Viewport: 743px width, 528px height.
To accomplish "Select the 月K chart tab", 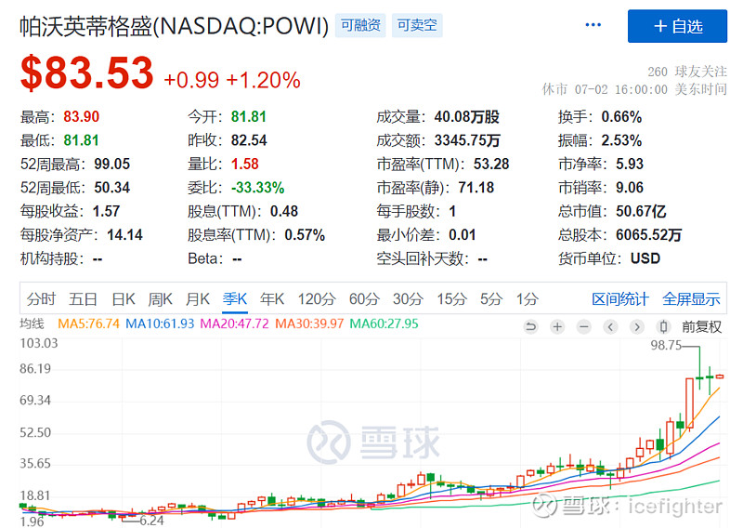I will click(x=198, y=299).
